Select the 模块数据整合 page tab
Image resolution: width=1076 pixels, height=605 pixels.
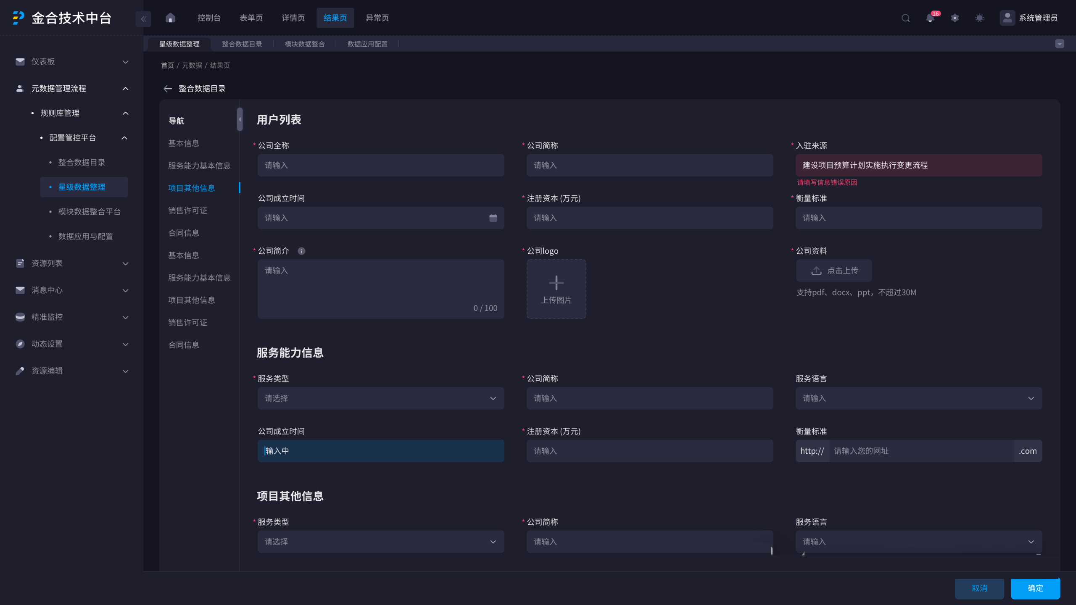304,44
